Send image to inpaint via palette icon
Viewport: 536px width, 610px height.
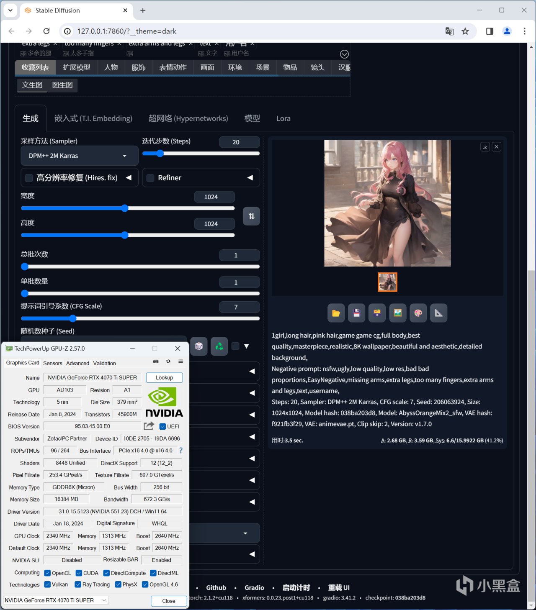coord(418,313)
